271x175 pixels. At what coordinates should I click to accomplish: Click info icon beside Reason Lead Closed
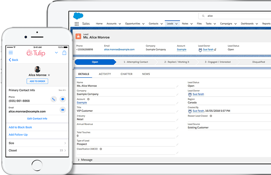pyautogui.click(x=211, y=116)
